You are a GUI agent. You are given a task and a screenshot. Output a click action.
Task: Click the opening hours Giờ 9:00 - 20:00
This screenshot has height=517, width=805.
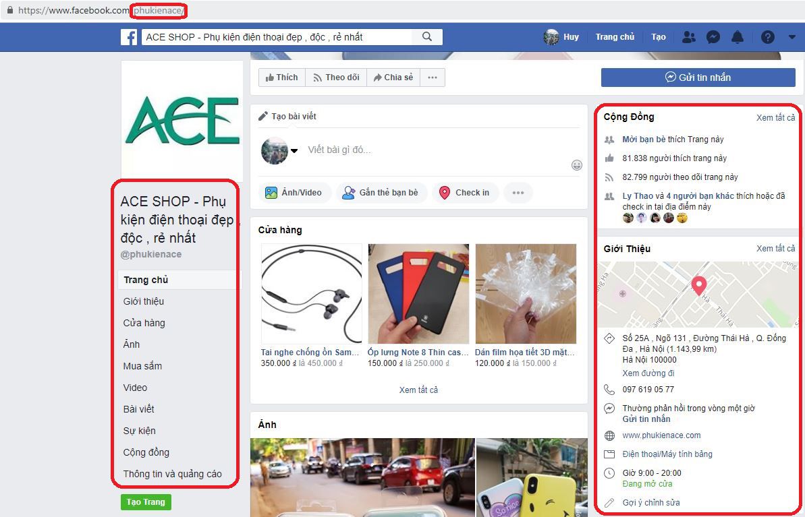point(652,473)
